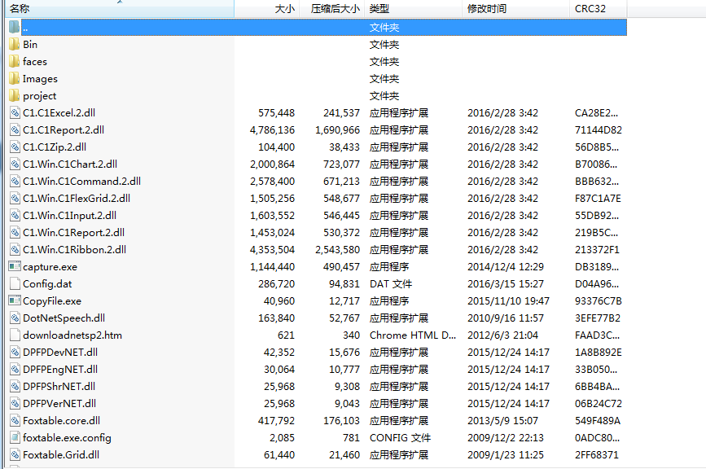Sort by the 类型 column header

point(414,9)
